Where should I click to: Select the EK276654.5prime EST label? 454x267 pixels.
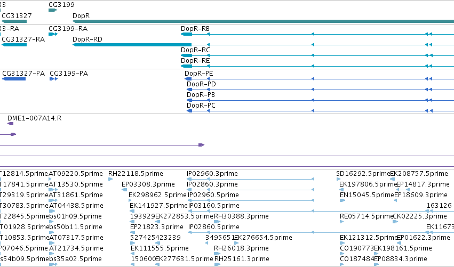(263, 238)
